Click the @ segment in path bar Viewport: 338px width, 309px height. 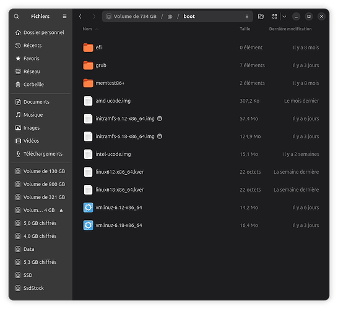click(x=170, y=17)
